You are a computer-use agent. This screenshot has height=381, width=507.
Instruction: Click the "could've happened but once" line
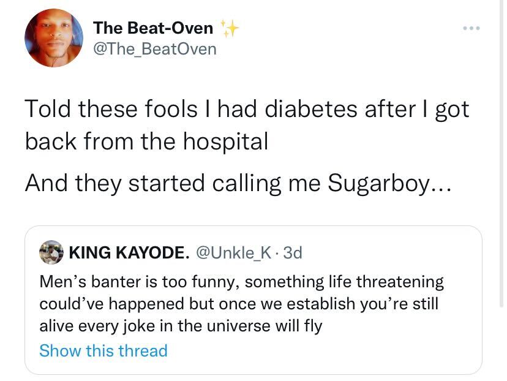click(x=239, y=304)
